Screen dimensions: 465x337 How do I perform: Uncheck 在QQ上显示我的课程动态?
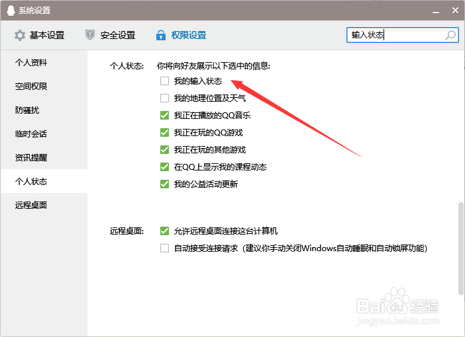point(164,167)
